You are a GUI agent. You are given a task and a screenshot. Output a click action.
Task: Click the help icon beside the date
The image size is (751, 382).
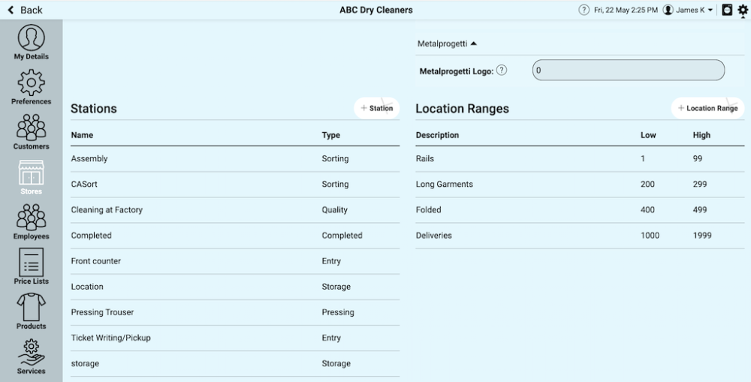coord(584,10)
